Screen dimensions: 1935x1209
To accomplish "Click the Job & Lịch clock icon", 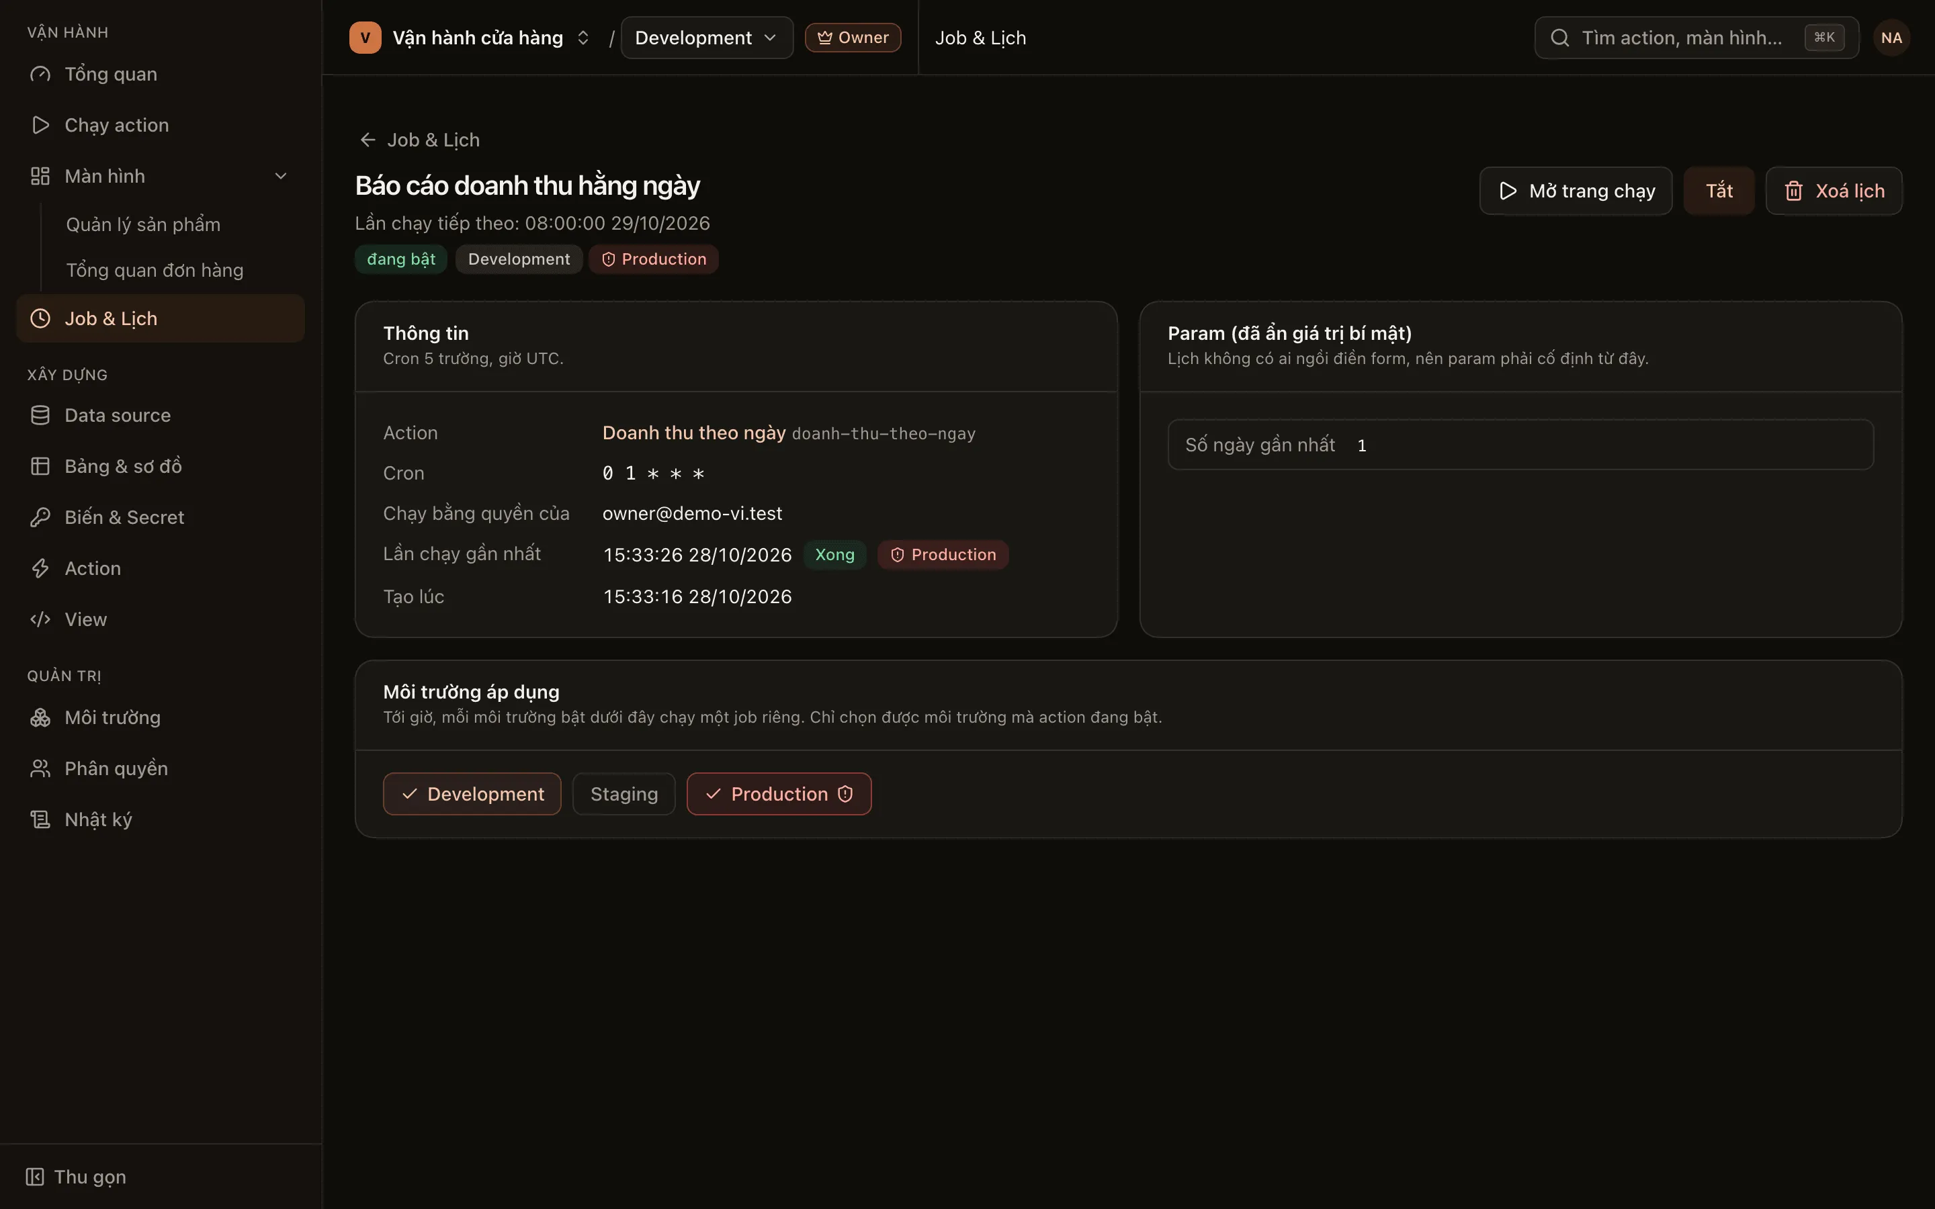I will click(40, 318).
